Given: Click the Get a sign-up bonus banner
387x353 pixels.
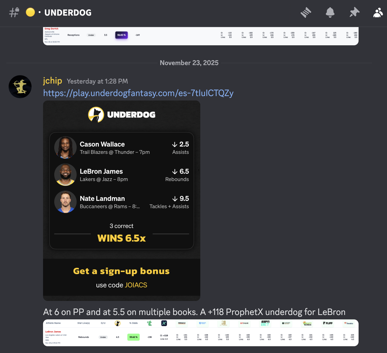Looking at the screenshot, I should tap(122, 277).
